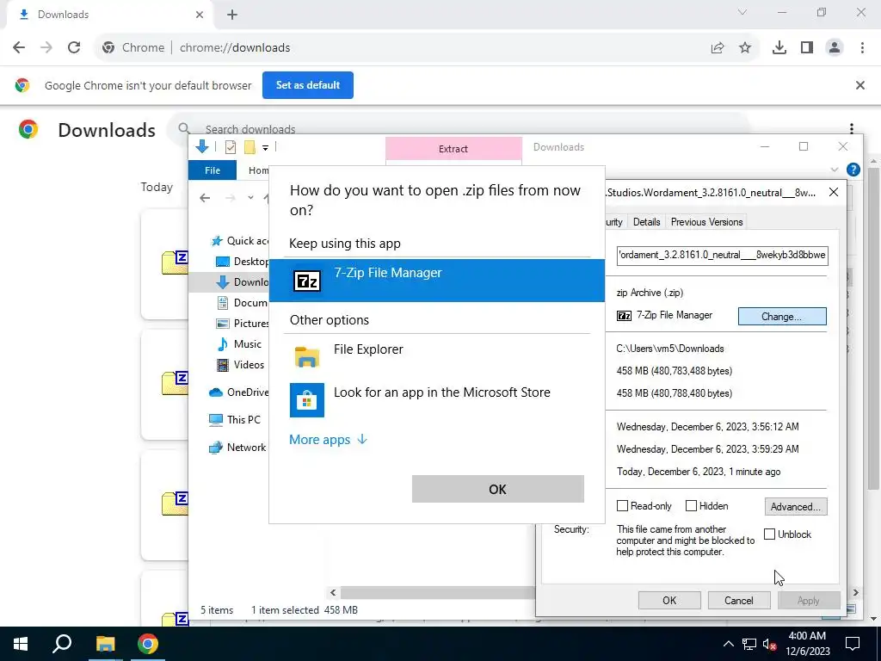The image size is (881, 661).
Task: Check the Unblock security checkbox
Action: click(x=770, y=534)
